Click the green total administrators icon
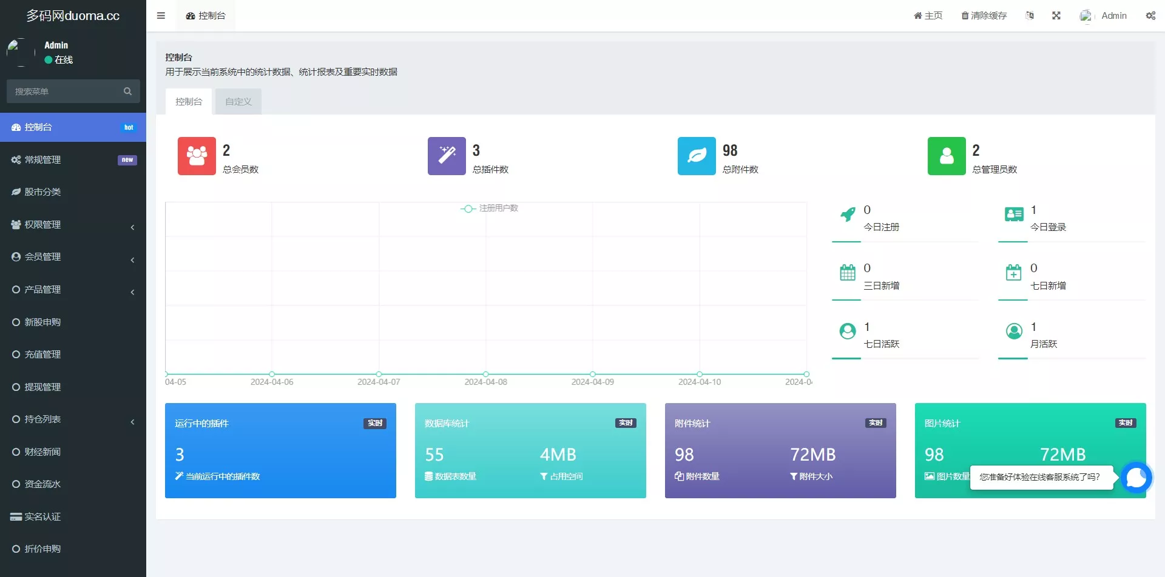The width and height of the screenshot is (1165, 577). point(947,156)
